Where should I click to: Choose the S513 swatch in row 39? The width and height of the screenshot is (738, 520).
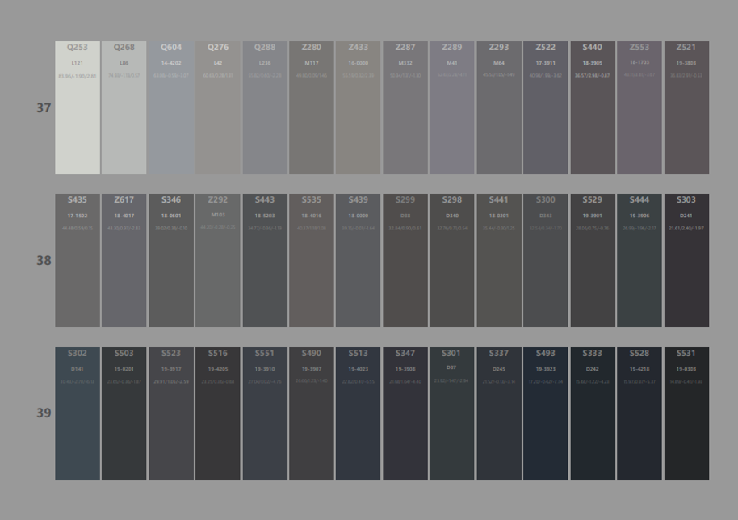pyautogui.click(x=358, y=413)
